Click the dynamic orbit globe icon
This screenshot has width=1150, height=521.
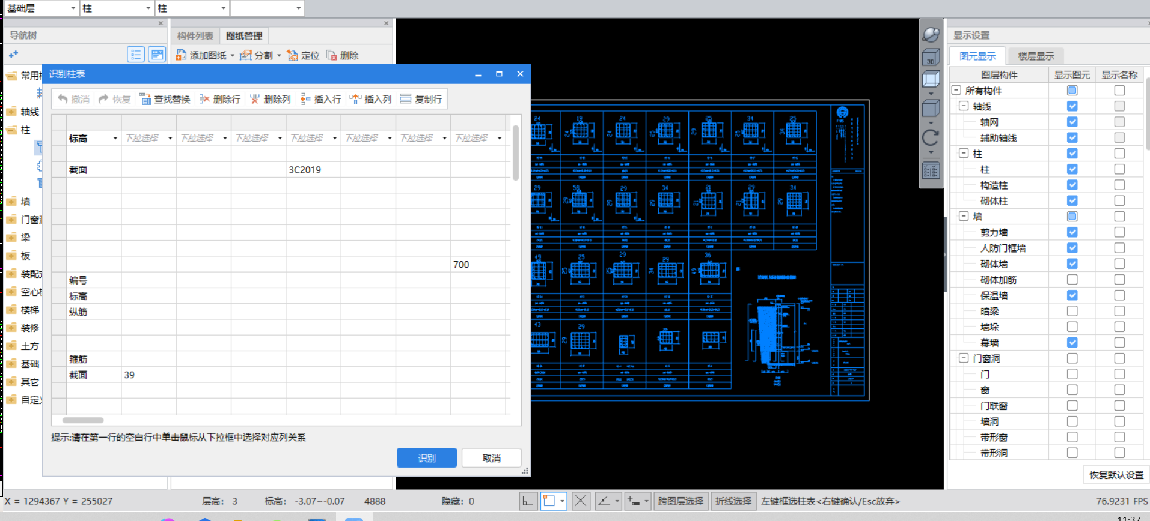[x=931, y=35]
